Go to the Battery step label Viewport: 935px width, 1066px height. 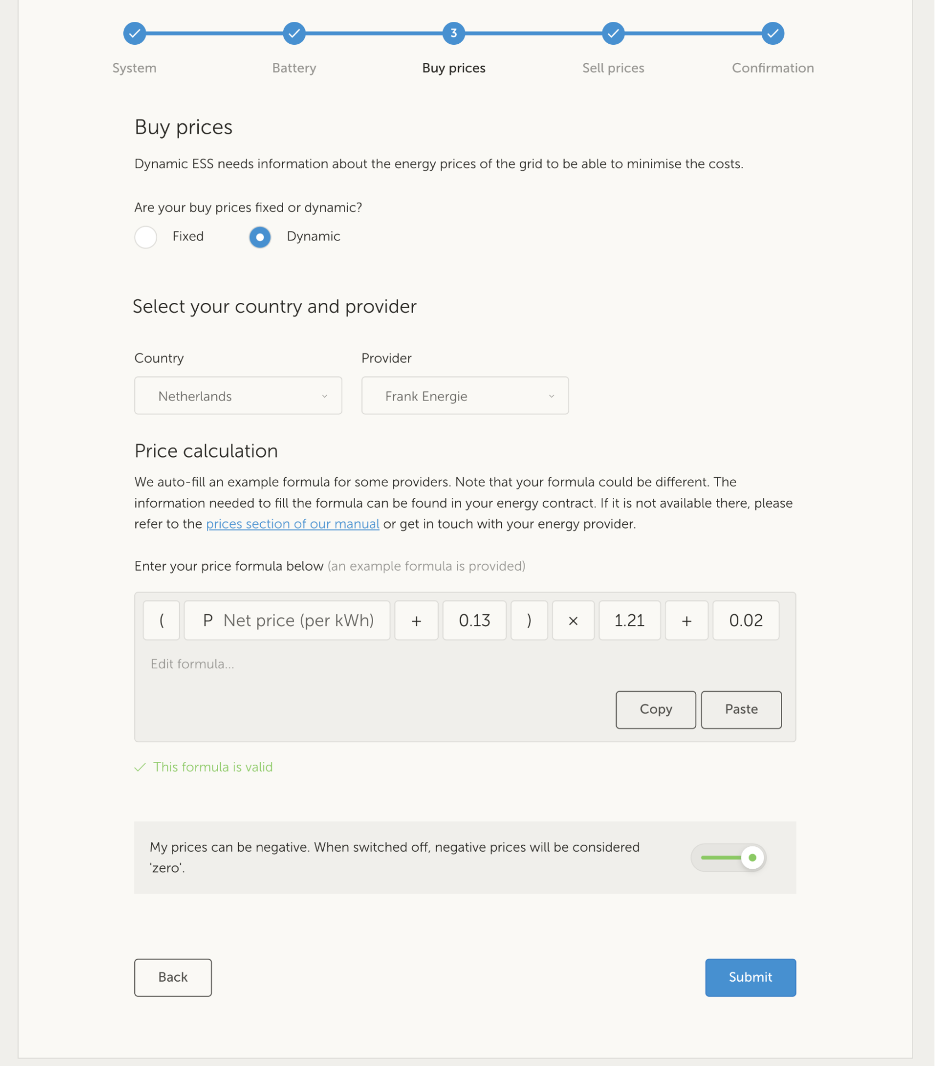pyautogui.click(x=294, y=68)
